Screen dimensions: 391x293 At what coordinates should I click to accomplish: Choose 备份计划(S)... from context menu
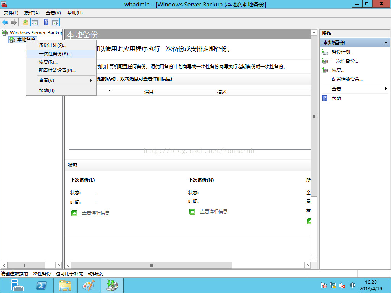tap(61, 45)
